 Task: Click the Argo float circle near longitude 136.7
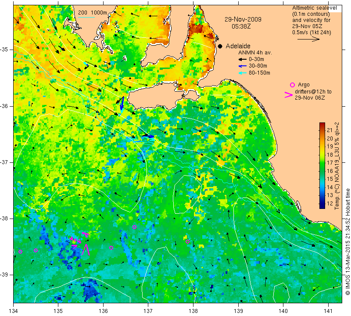coord(134,227)
